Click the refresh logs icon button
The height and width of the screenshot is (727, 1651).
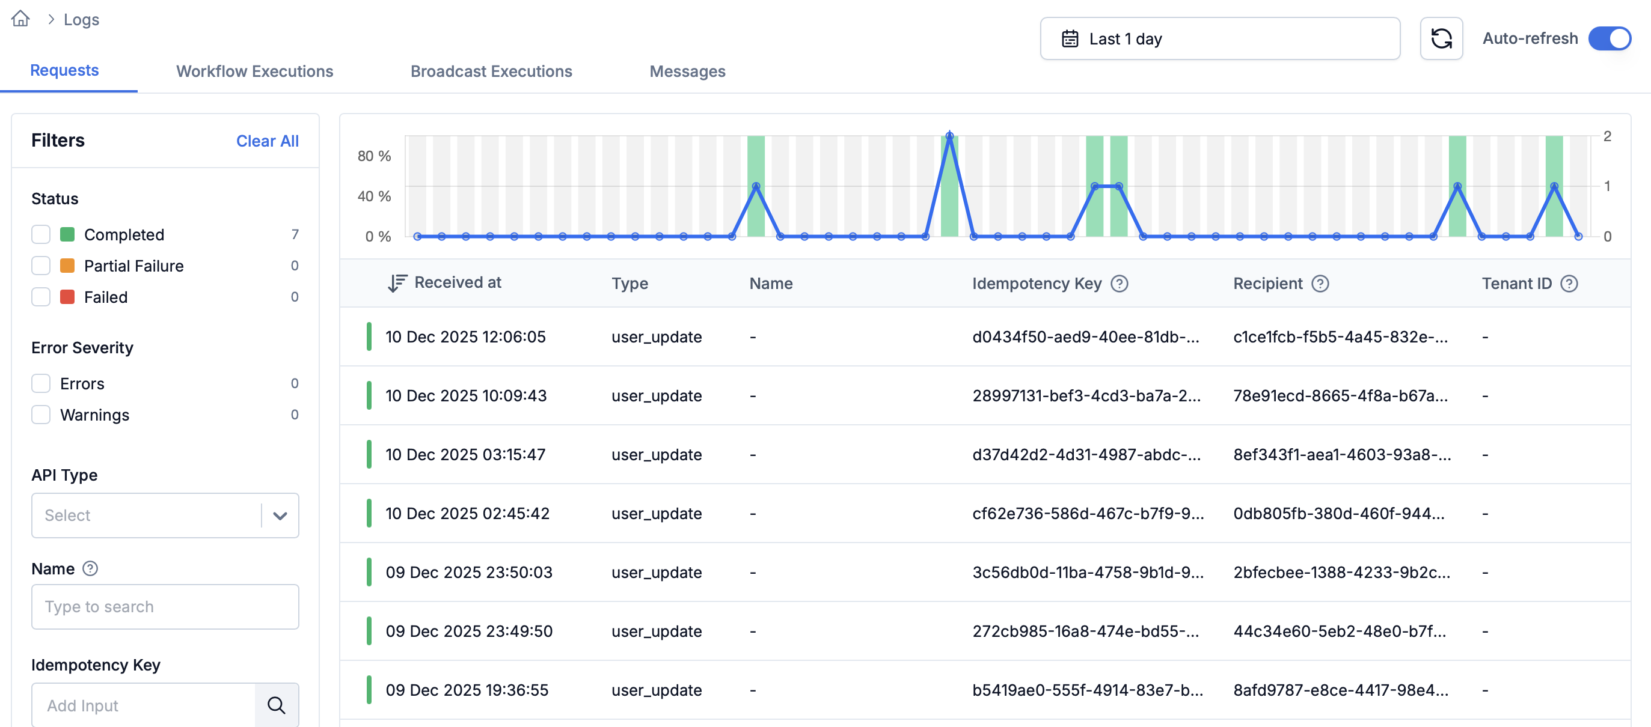(1441, 39)
